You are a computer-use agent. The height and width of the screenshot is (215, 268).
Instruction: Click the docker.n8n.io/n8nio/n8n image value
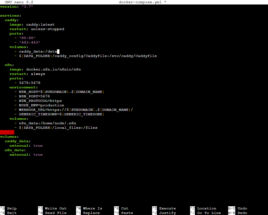click(54, 69)
